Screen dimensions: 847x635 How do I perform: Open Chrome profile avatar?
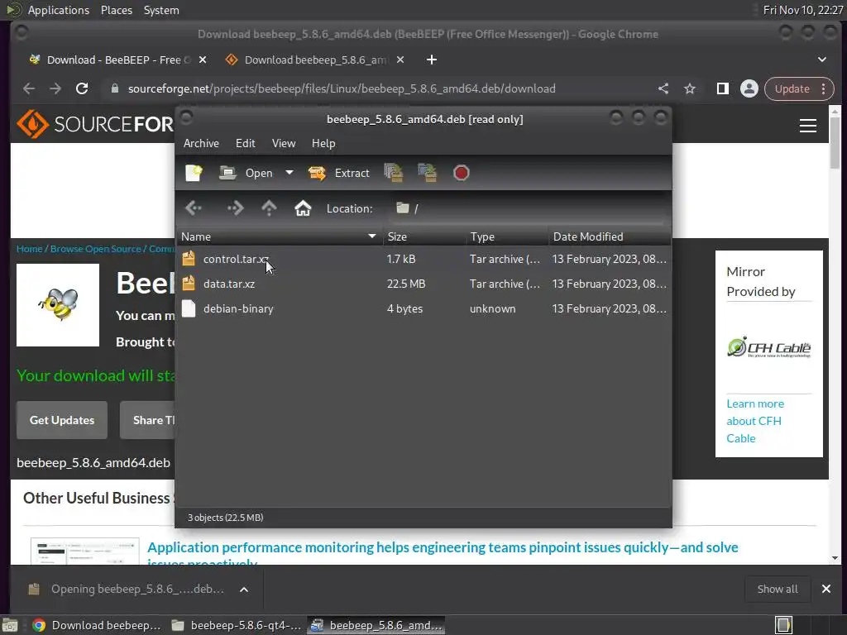click(x=749, y=88)
